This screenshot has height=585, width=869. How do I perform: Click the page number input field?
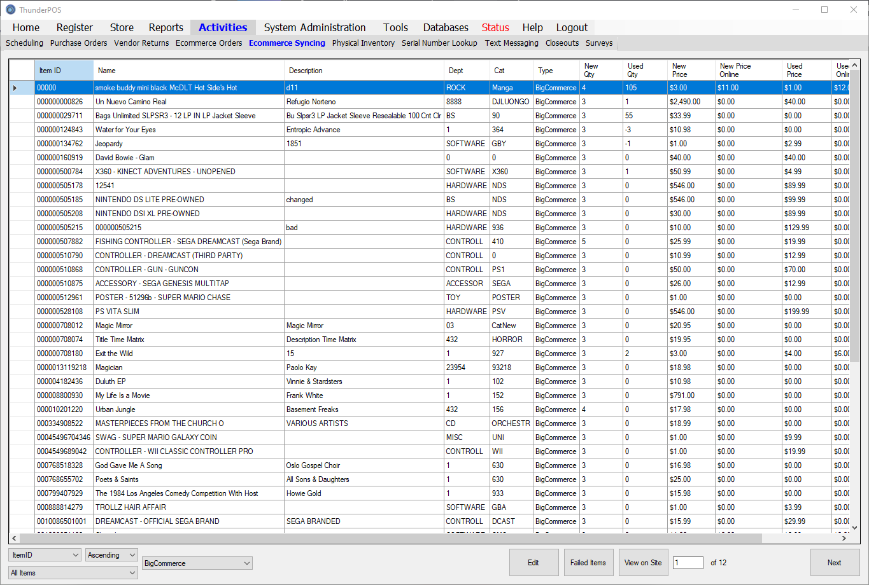(x=688, y=563)
